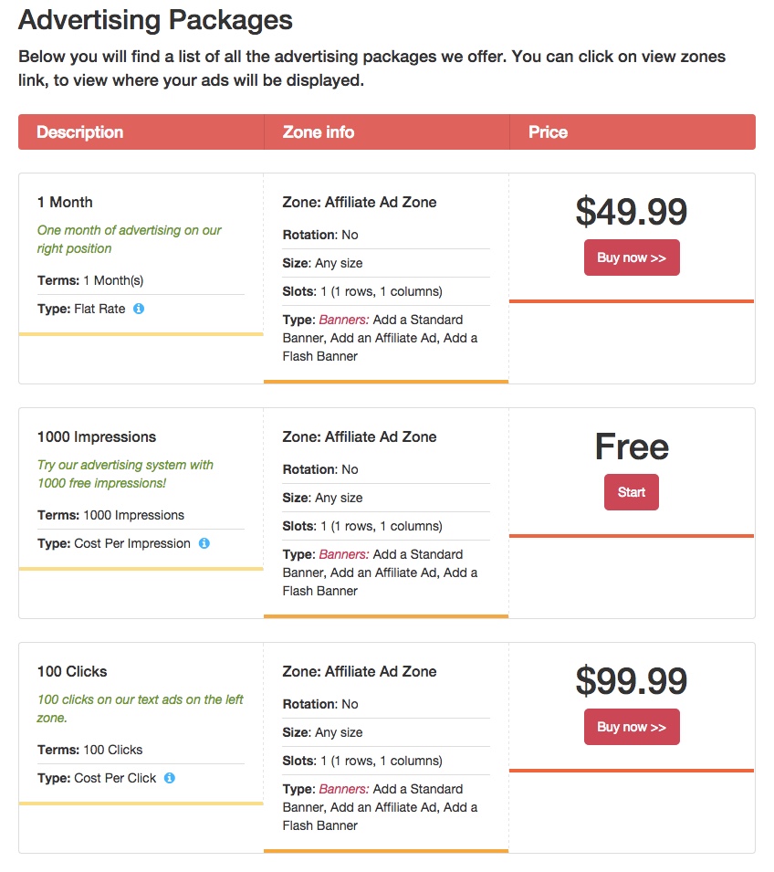Click the $49.99 price text
This screenshot has width=774, height=872.
632,212
